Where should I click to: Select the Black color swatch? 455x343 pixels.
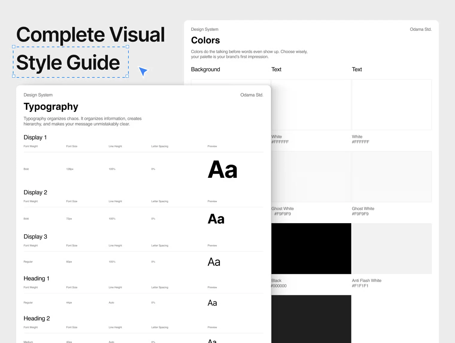point(311,249)
